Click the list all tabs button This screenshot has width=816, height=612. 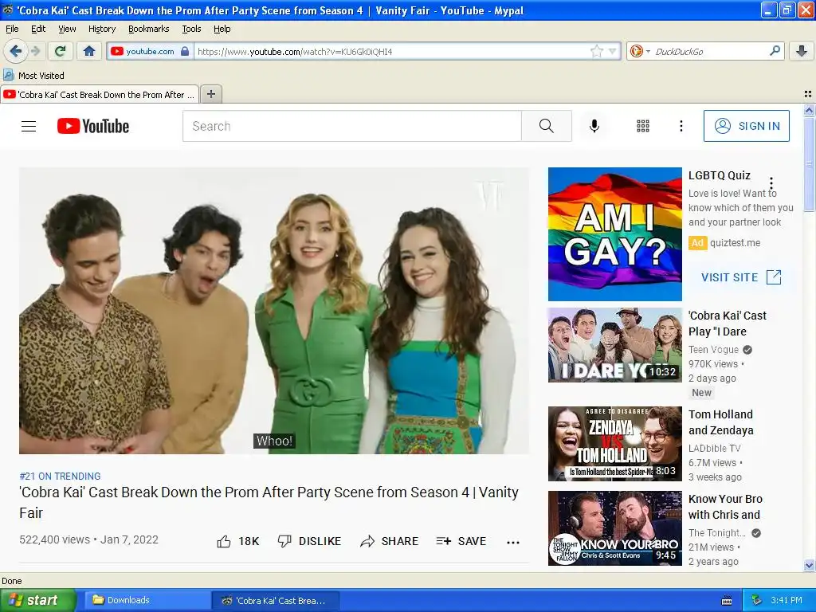tap(808, 94)
